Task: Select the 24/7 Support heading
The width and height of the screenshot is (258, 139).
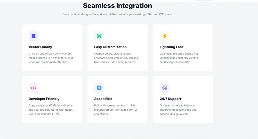Action: 170,99
